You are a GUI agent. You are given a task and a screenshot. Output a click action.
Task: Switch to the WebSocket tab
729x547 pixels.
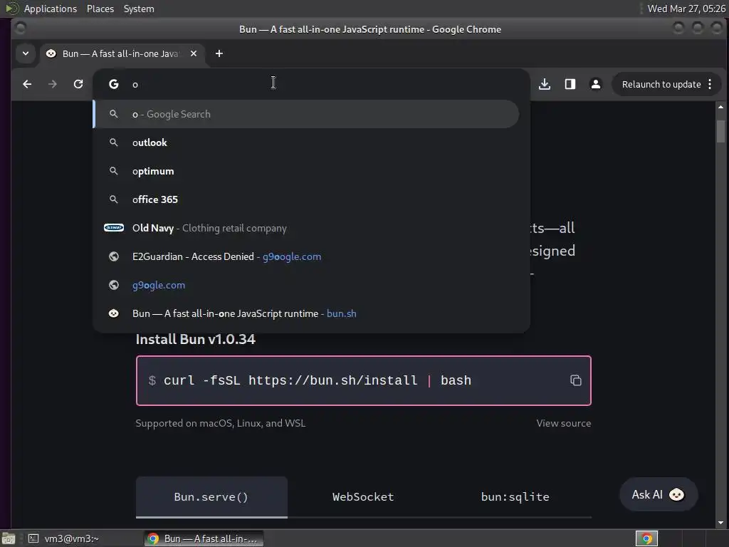(x=363, y=496)
